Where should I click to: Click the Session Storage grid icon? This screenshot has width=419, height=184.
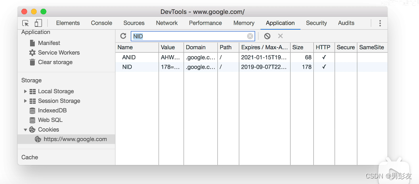click(x=32, y=101)
